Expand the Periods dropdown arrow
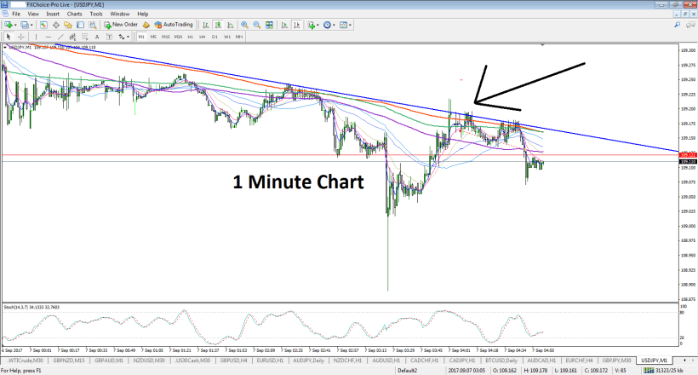The image size is (698, 375). coord(334,25)
